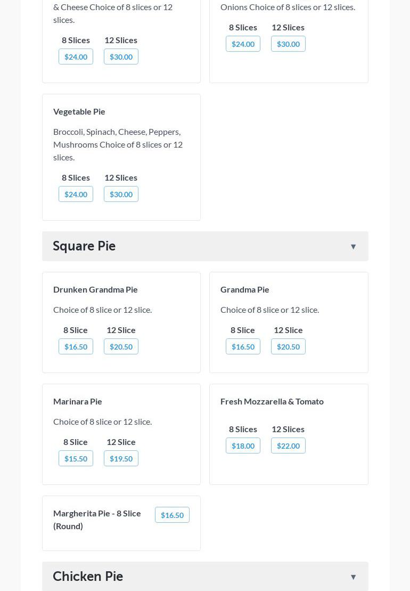Select Vegetable Pie 12 Slices $30.00
The width and height of the screenshot is (410, 591).
(x=121, y=194)
